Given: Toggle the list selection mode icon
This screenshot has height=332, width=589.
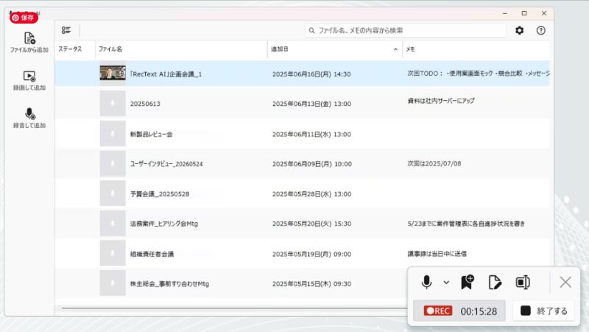Looking at the screenshot, I should point(66,30).
